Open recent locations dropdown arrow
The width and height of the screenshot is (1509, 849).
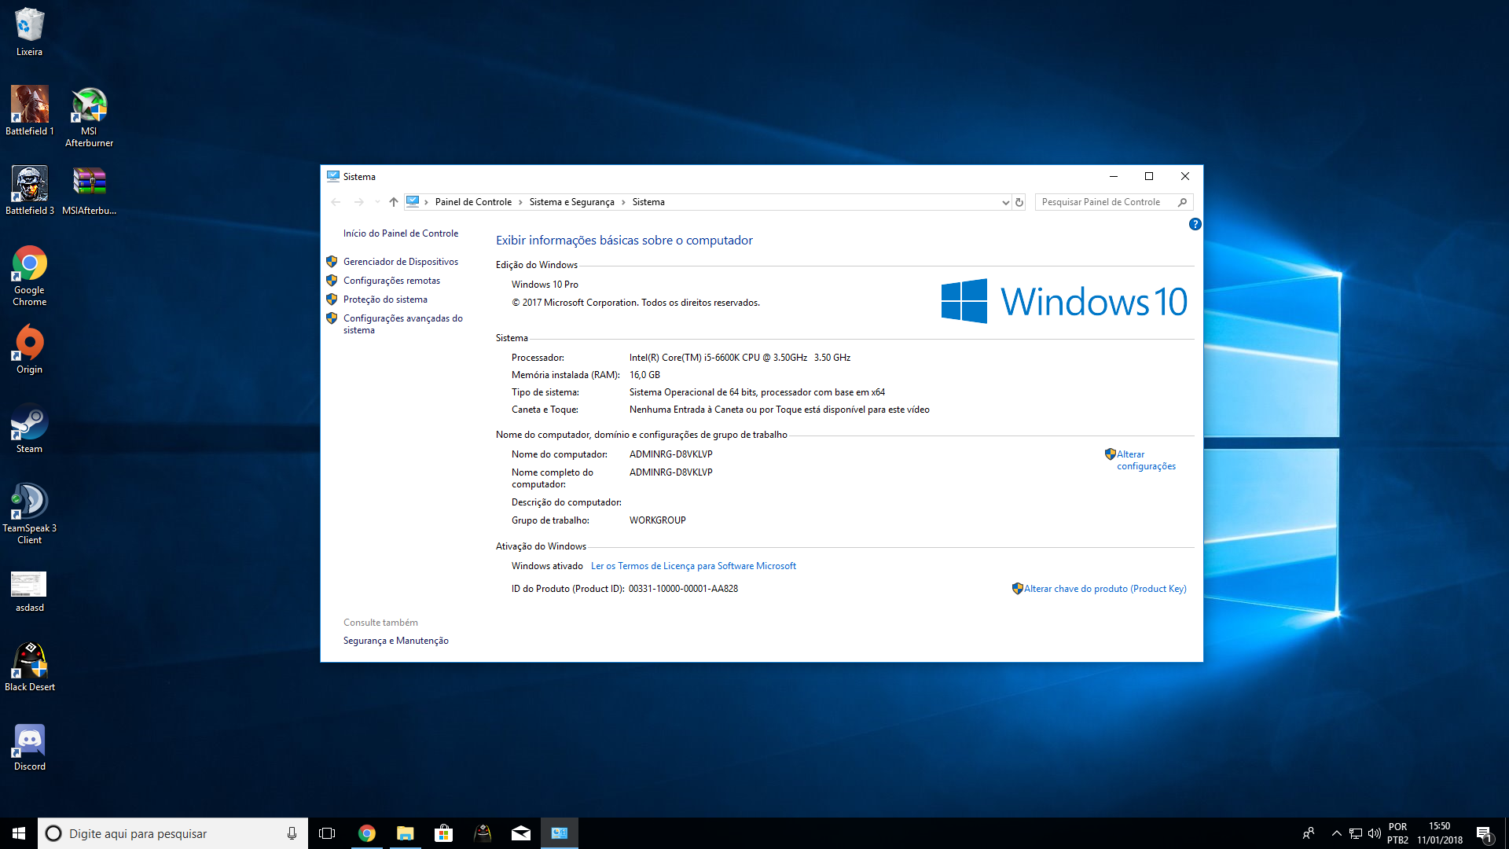(378, 202)
